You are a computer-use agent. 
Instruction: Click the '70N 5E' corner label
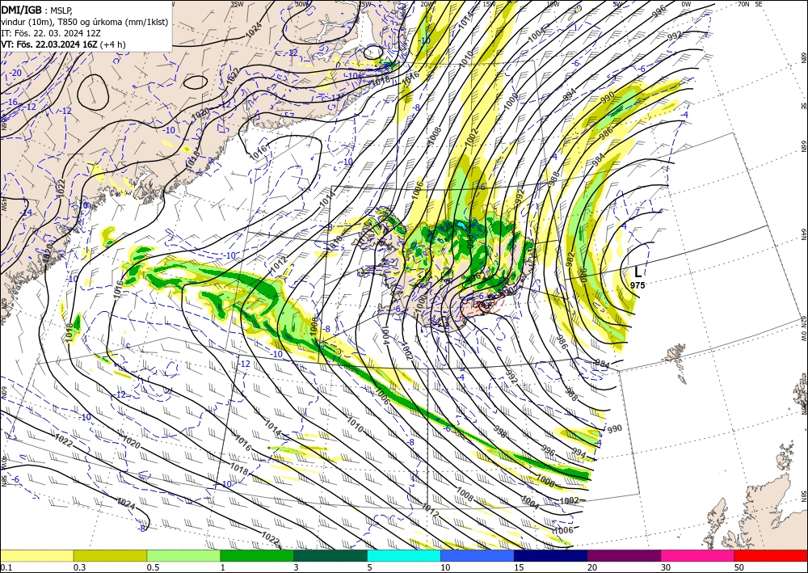point(750,3)
